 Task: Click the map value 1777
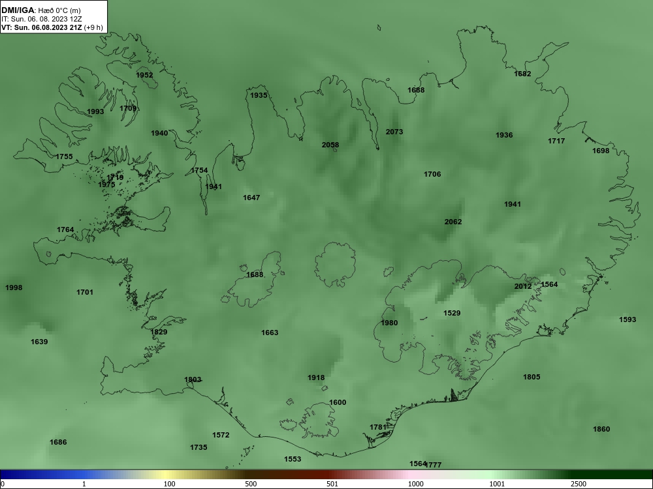(x=434, y=465)
